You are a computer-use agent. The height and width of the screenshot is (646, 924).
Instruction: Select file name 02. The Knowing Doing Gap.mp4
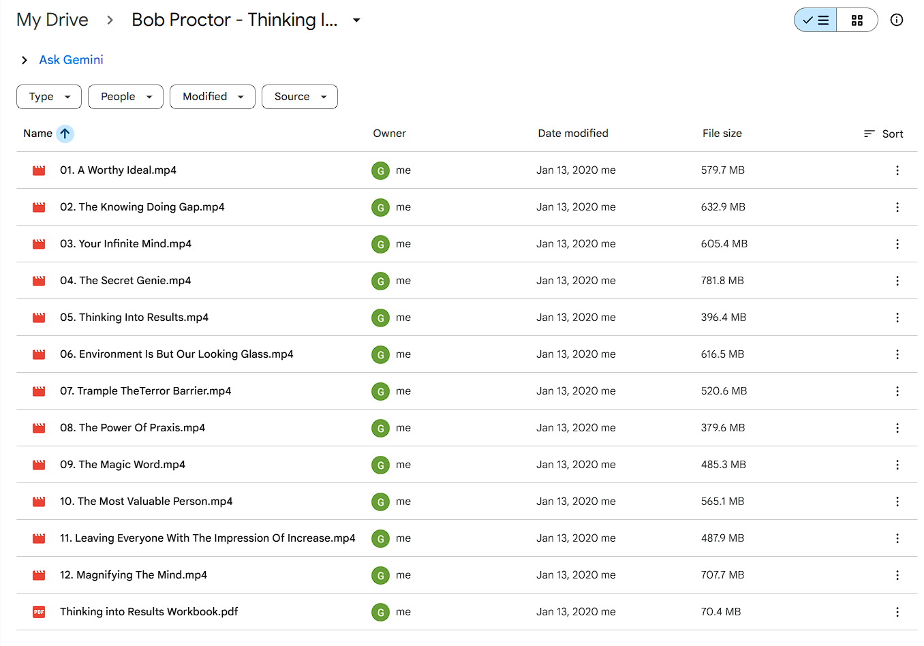(142, 207)
